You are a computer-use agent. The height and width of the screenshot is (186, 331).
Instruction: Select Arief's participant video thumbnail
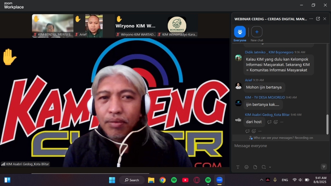(x=94, y=26)
